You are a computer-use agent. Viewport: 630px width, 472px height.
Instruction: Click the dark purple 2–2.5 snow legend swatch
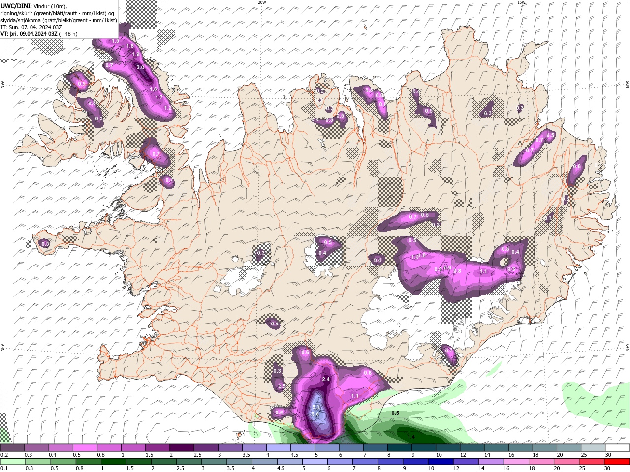tap(182, 448)
